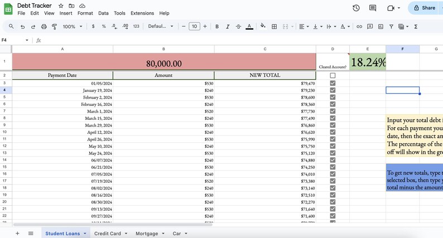Image resolution: width=443 pixels, height=238 pixels.
Task: Uncheck the January 19, 2024 checkbox
Action: pyautogui.click(x=333, y=90)
